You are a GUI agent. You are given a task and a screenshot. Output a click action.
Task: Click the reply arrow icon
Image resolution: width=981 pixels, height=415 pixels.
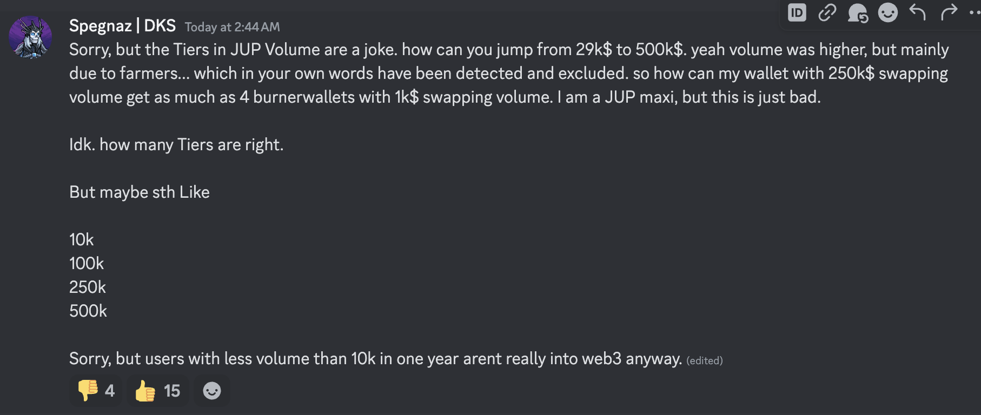(918, 13)
